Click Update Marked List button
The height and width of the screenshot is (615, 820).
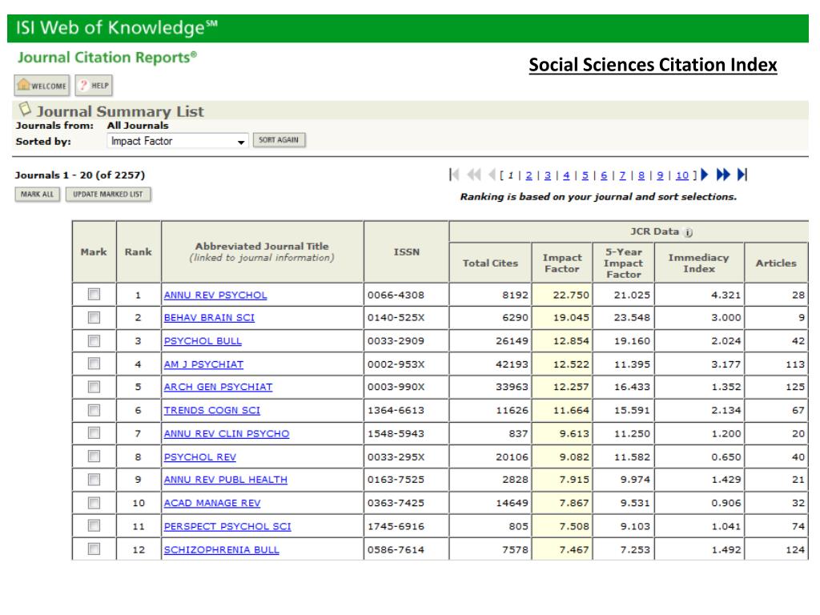click(x=108, y=195)
